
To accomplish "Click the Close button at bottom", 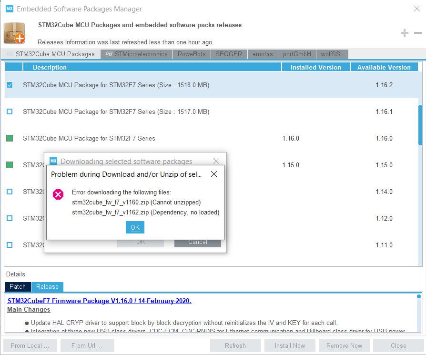I will point(398,345).
